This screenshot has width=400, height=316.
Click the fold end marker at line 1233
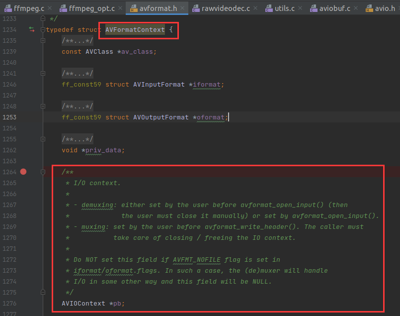pyautogui.click(x=43, y=18)
